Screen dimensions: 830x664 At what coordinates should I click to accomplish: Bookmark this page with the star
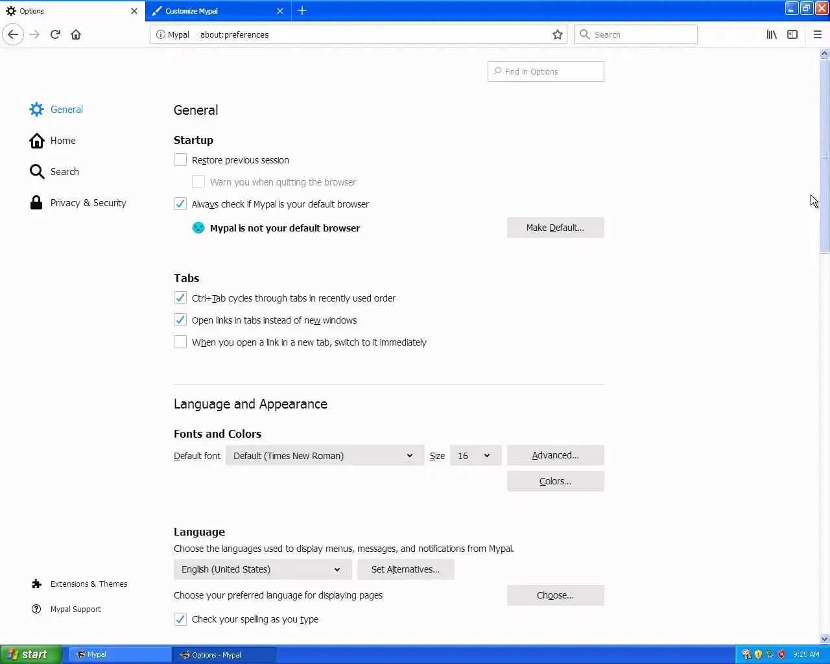pyautogui.click(x=558, y=34)
